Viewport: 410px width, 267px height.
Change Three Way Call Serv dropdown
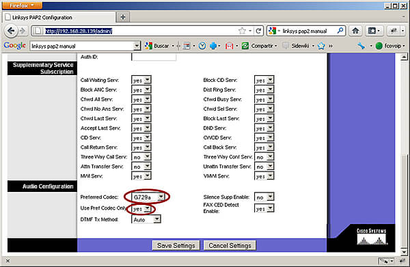click(x=141, y=157)
